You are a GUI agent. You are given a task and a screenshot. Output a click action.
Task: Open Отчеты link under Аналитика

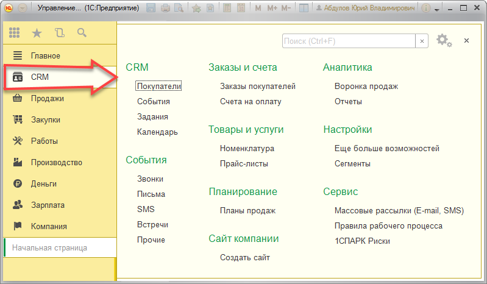coord(348,102)
